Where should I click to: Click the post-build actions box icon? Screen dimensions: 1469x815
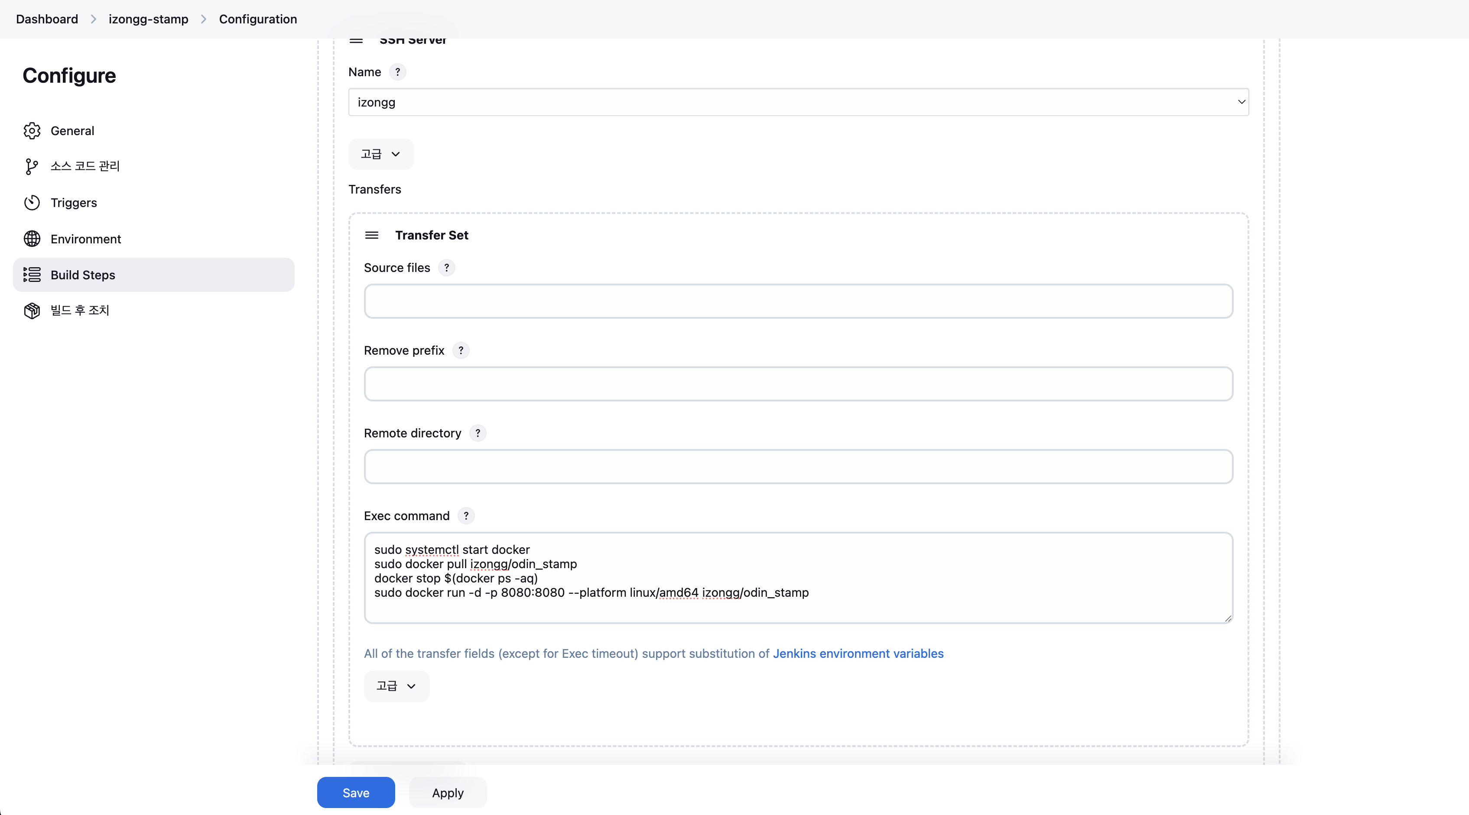pos(32,310)
